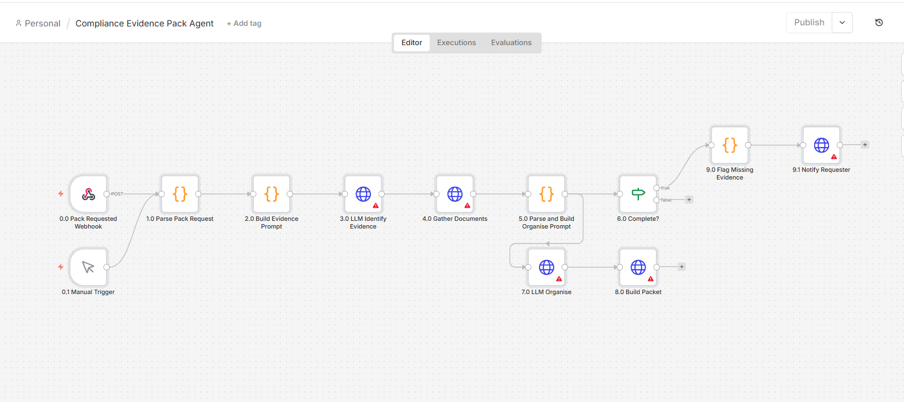Open workflow history clock icon
The image size is (904, 402).
coord(879,23)
